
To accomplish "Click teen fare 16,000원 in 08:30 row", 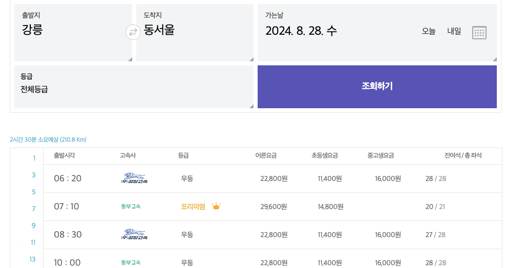I will coord(388,235).
